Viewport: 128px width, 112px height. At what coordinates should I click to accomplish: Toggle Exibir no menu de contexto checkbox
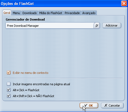click(x=9, y=73)
